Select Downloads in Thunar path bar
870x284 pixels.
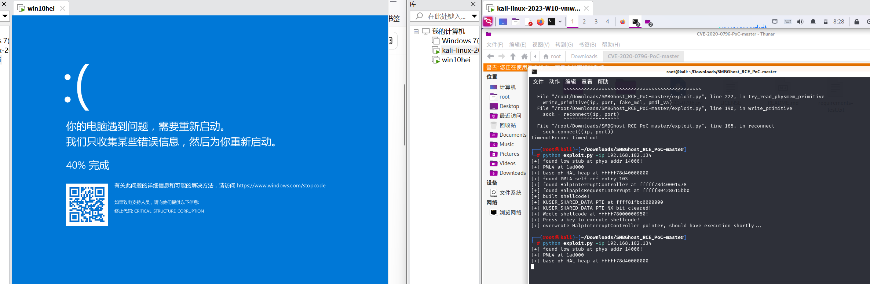tap(584, 56)
